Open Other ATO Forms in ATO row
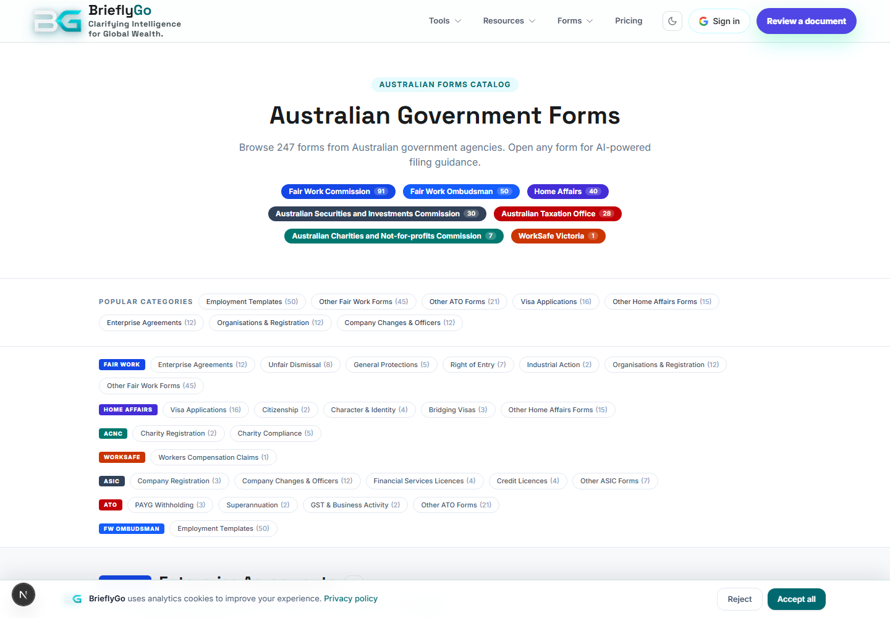The width and height of the screenshot is (890, 618). coord(456,505)
